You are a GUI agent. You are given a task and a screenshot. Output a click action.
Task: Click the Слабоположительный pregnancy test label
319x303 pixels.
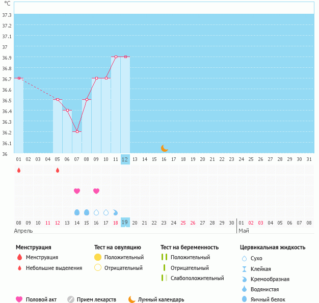197,278
